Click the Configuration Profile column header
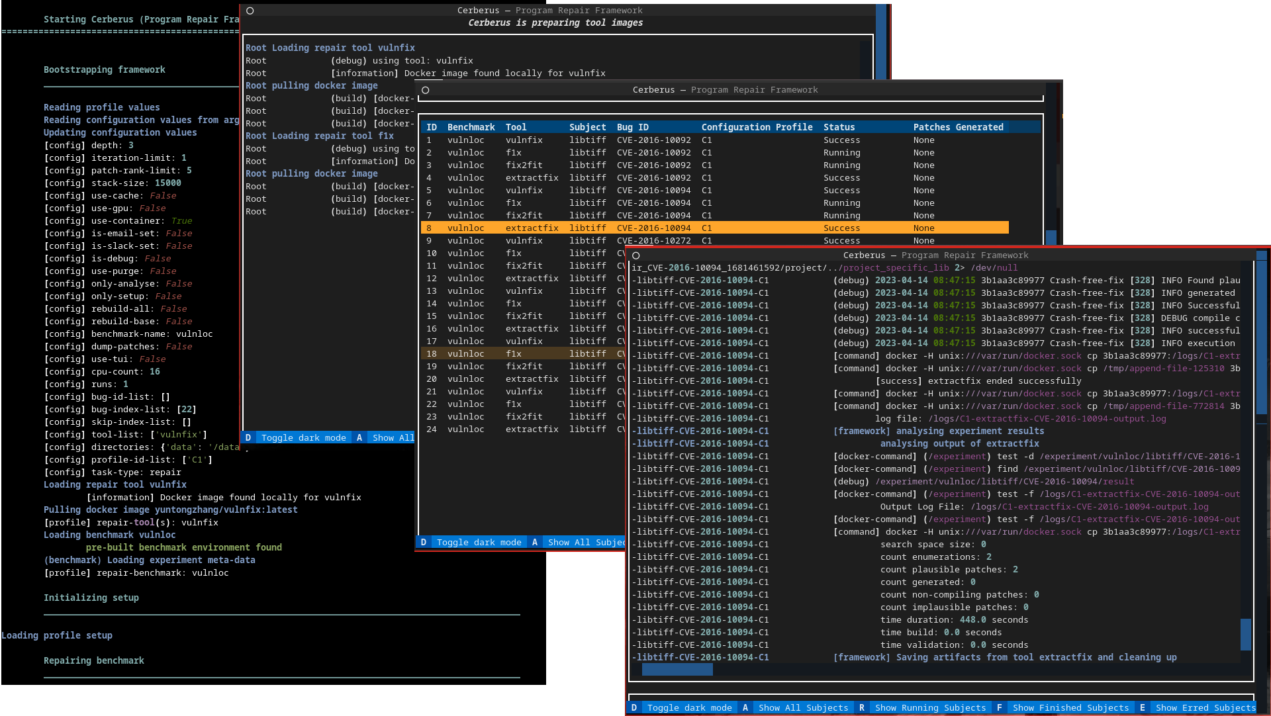 click(x=757, y=127)
